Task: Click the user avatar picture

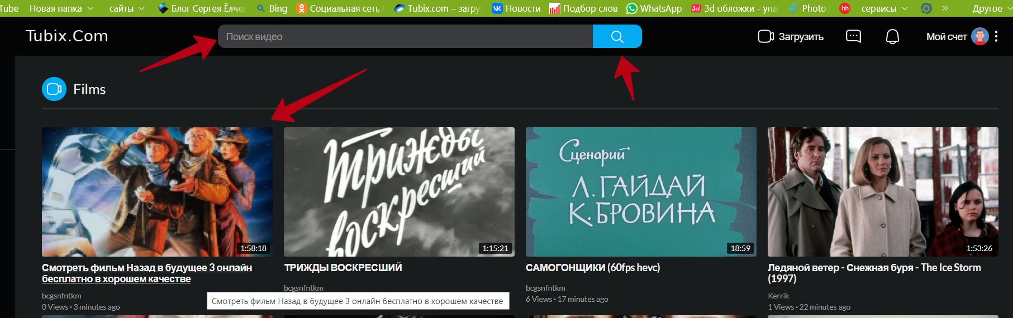Action: pyautogui.click(x=980, y=37)
